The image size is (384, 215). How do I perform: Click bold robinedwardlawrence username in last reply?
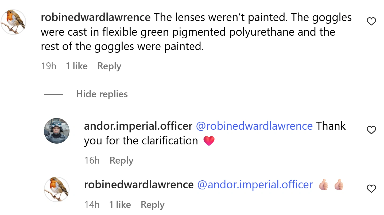point(138,185)
